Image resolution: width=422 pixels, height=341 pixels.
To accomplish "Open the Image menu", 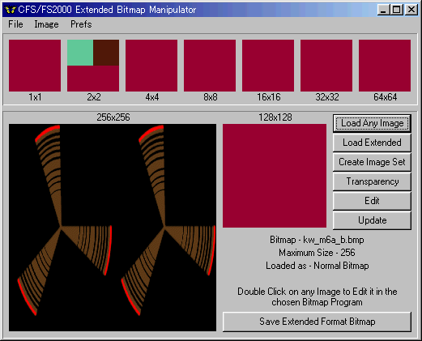I will point(46,24).
